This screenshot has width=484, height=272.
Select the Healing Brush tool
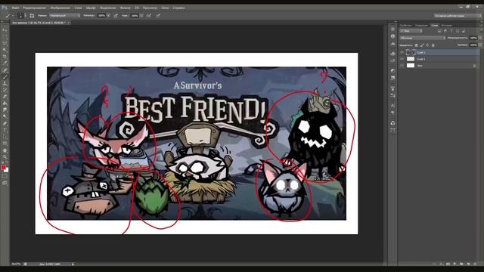pyautogui.click(x=5, y=70)
